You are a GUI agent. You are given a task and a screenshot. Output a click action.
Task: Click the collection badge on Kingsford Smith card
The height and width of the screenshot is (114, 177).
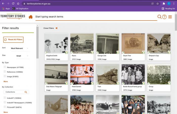(67, 52)
